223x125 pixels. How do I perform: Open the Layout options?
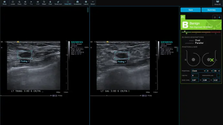pos(86,3)
